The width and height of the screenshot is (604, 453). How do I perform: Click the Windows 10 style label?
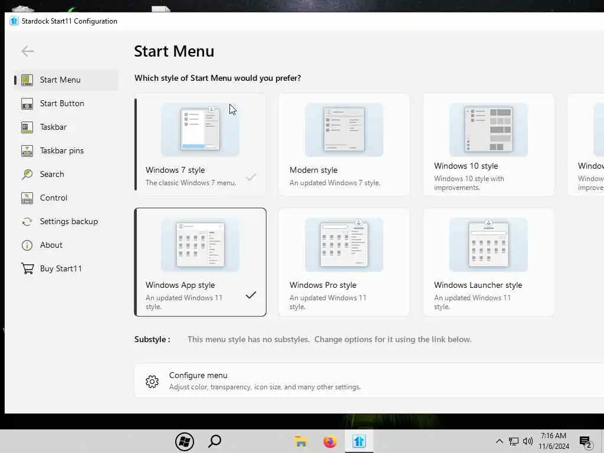[466, 166]
